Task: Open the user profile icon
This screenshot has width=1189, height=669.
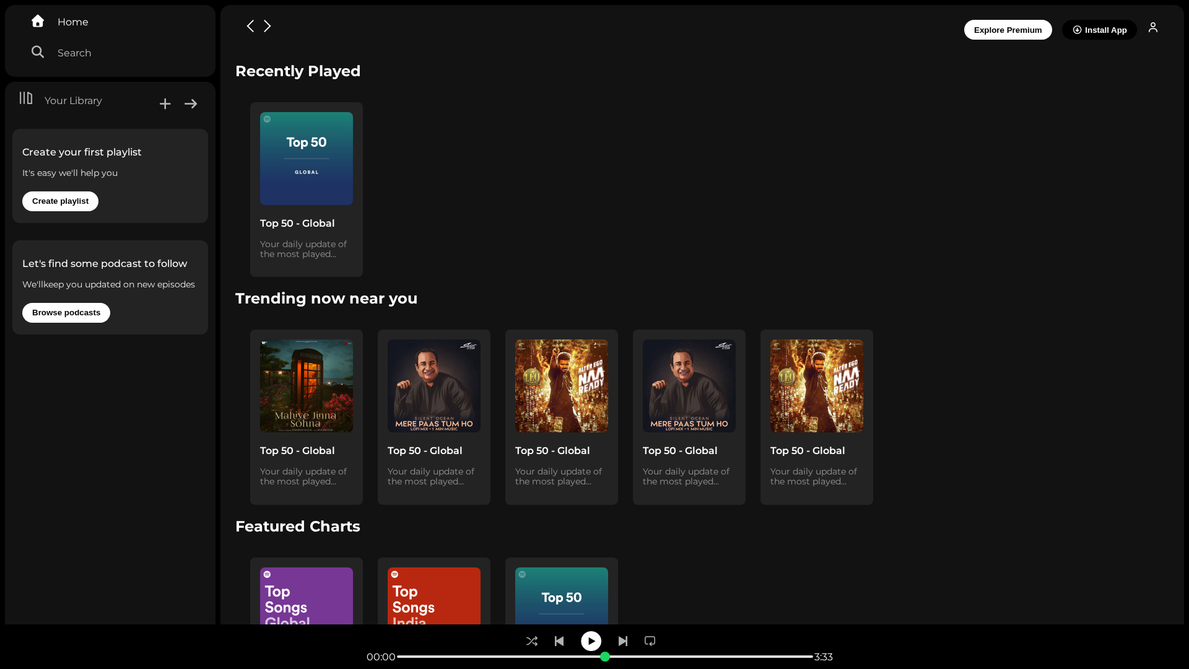Action: [1153, 27]
